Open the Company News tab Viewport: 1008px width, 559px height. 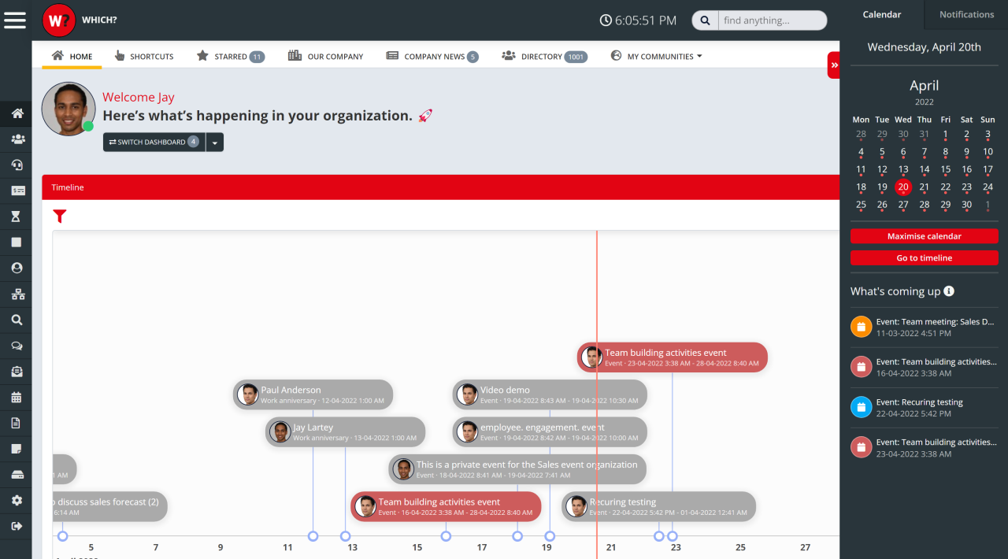point(432,57)
